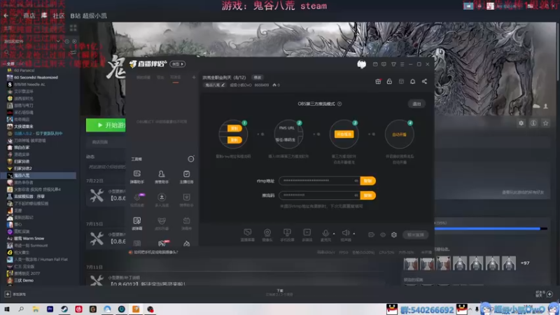Expand the speaker options arrow

354,234
